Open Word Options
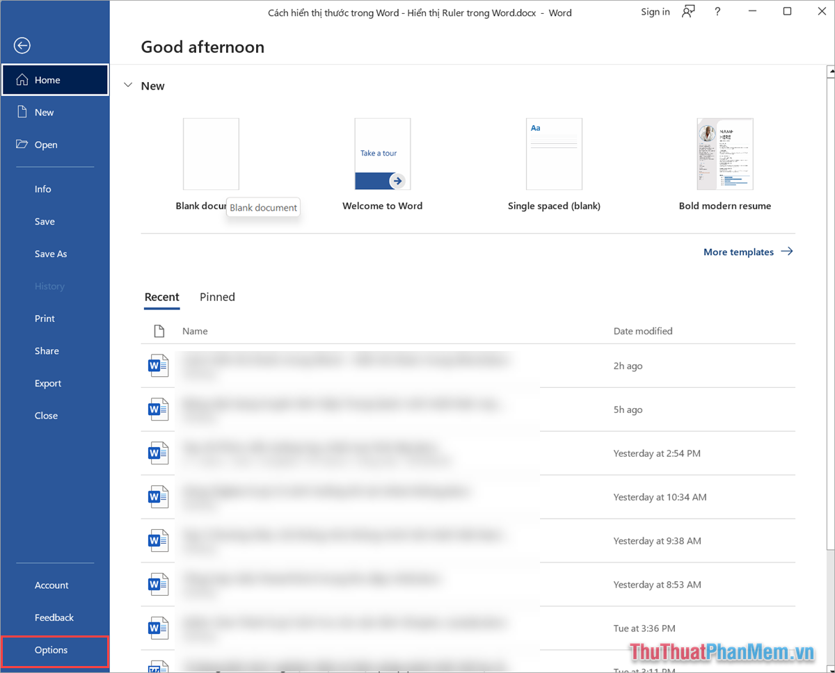The height and width of the screenshot is (673, 835). coord(55,650)
